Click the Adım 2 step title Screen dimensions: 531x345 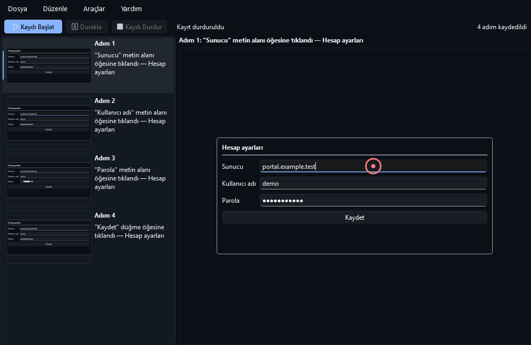coord(105,101)
